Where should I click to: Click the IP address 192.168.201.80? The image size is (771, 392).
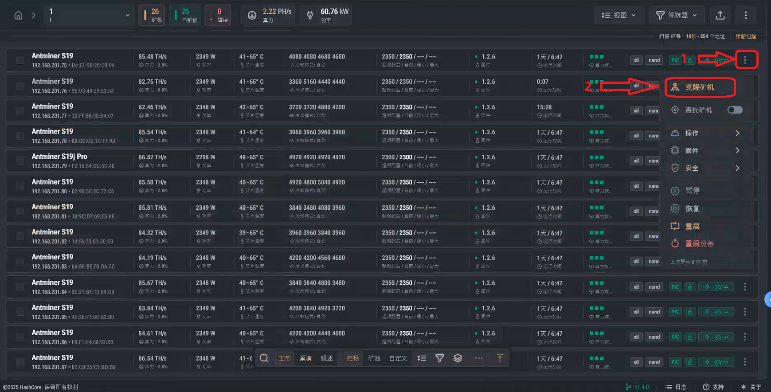point(49,192)
